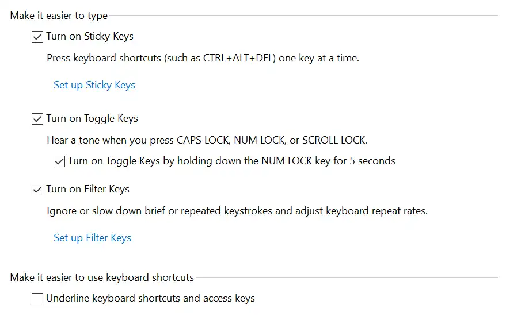Enable Underline keyboard shortcuts and access keys checkbox
The height and width of the screenshot is (320, 506).
point(37,299)
